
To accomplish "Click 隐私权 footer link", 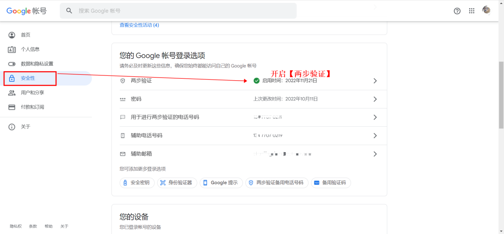I will [x=16, y=226].
